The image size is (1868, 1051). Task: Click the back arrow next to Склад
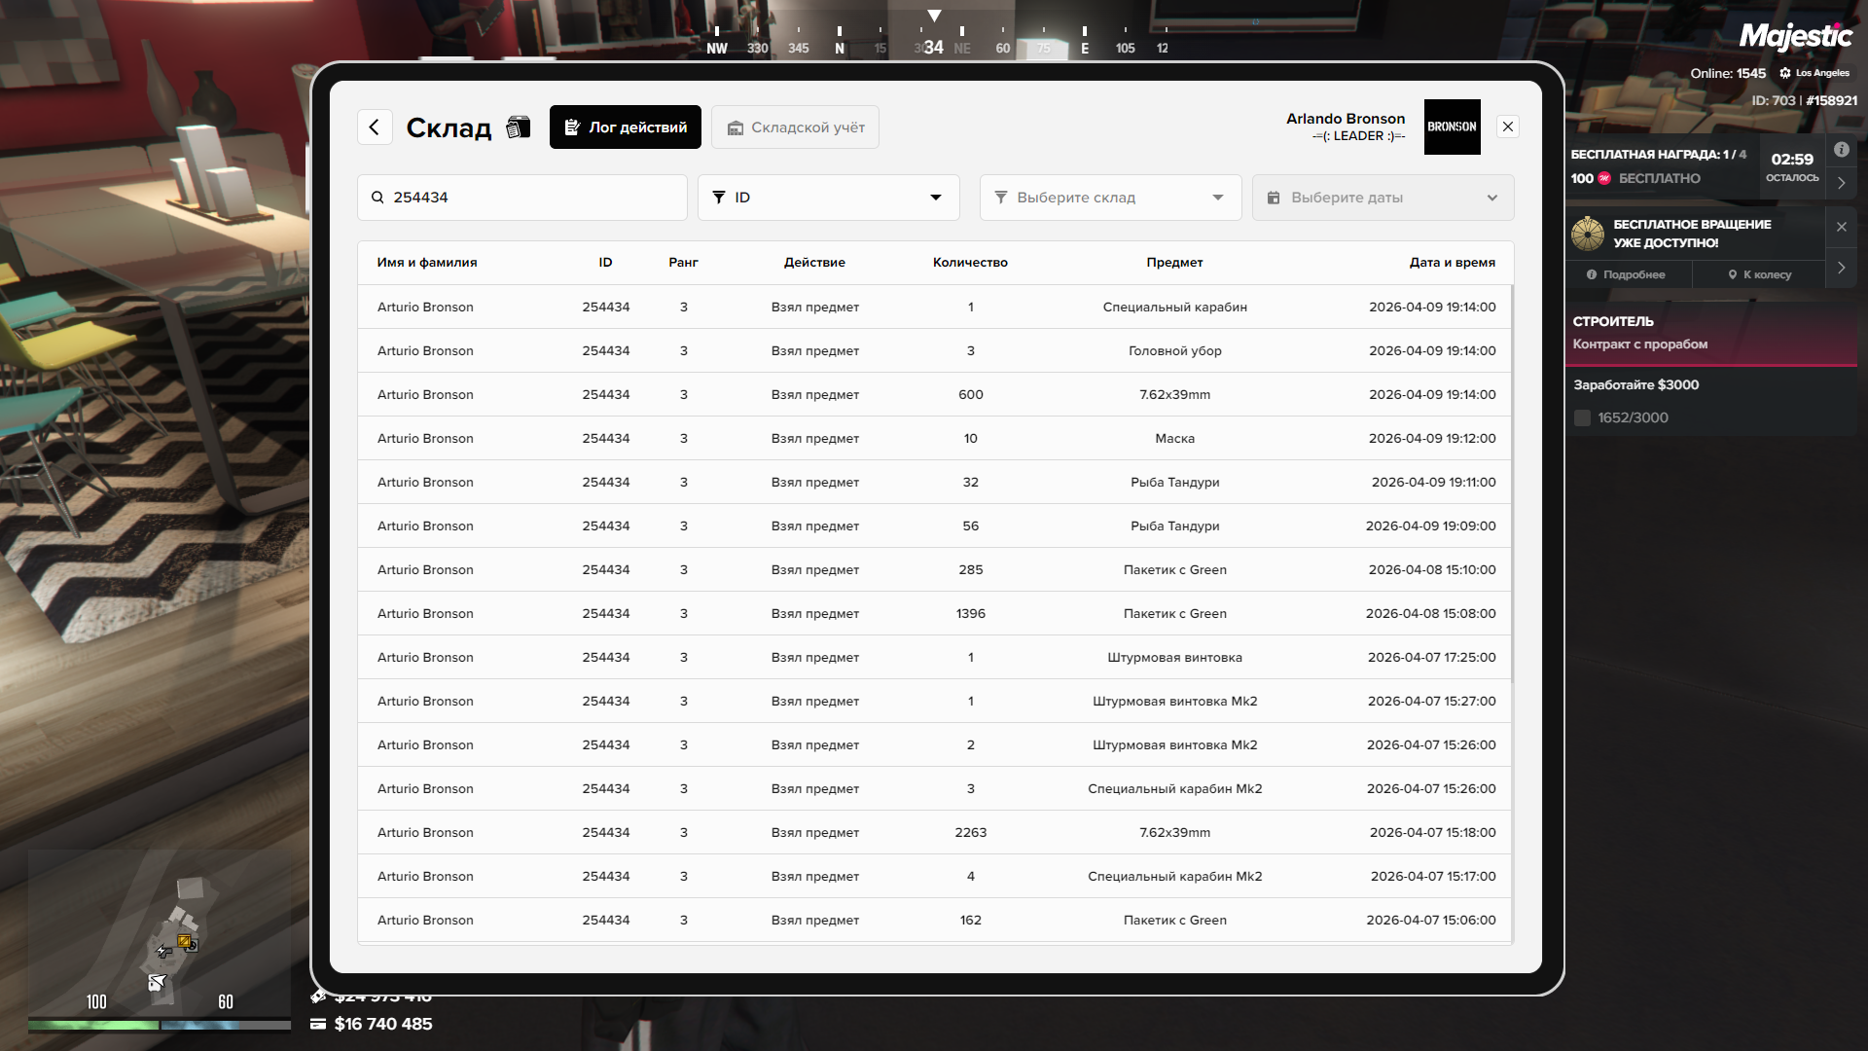coord(375,127)
